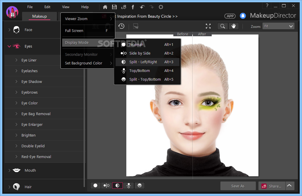Click the Share button
The height and width of the screenshot is (196, 302).
click(x=272, y=186)
